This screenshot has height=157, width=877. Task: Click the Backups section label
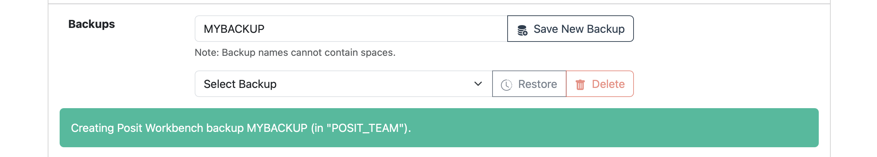(x=92, y=24)
